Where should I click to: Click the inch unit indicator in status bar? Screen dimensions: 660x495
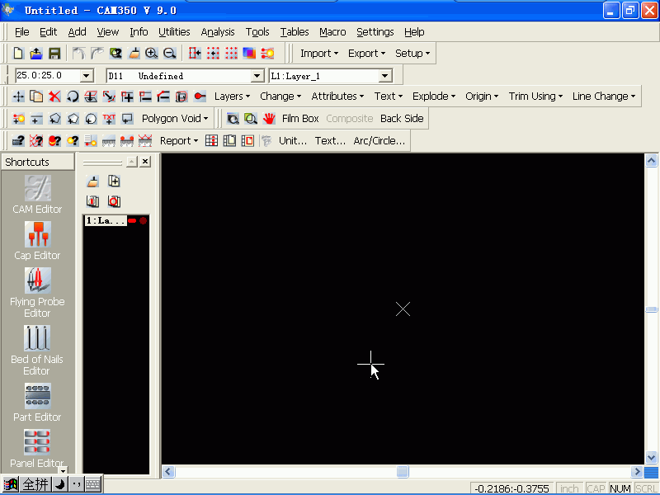pos(569,488)
